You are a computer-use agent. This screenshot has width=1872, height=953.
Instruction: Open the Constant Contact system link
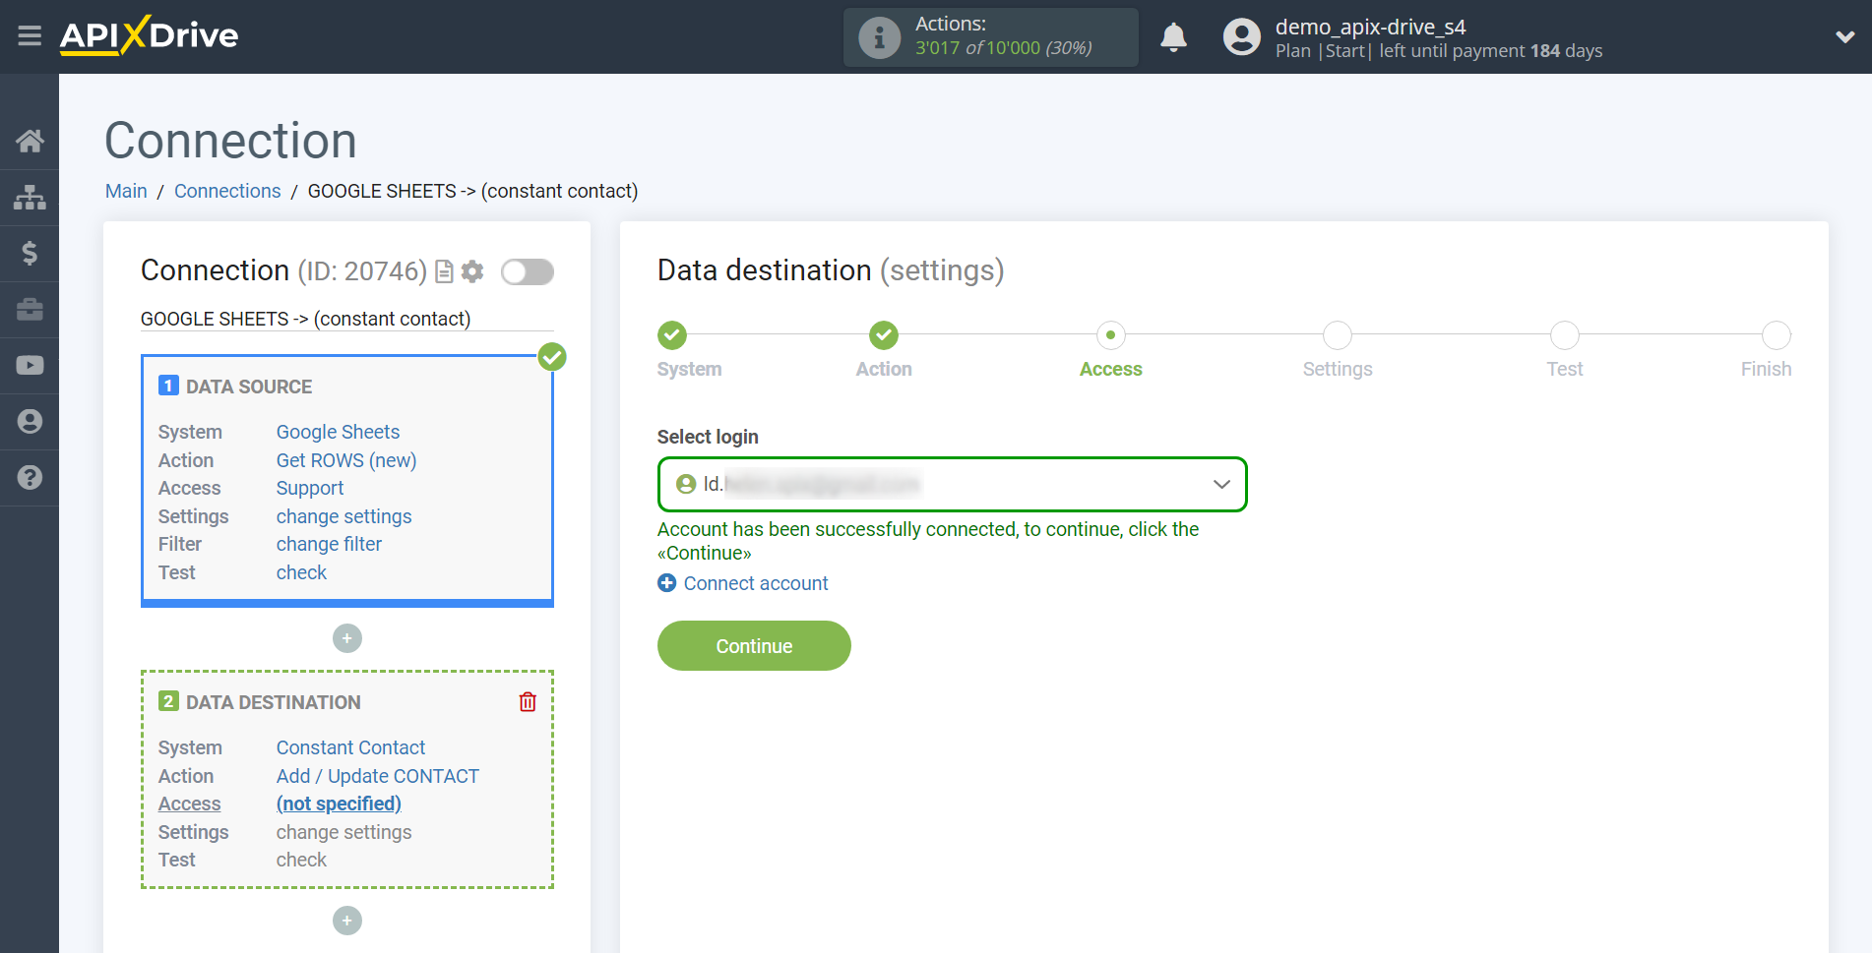click(x=350, y=747)
